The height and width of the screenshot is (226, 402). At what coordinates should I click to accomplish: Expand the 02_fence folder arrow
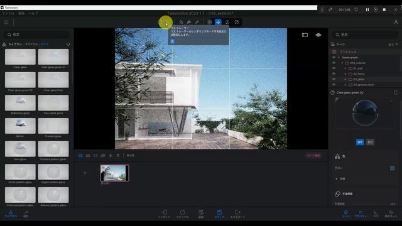pyautogui.click(x=345, y=74)
